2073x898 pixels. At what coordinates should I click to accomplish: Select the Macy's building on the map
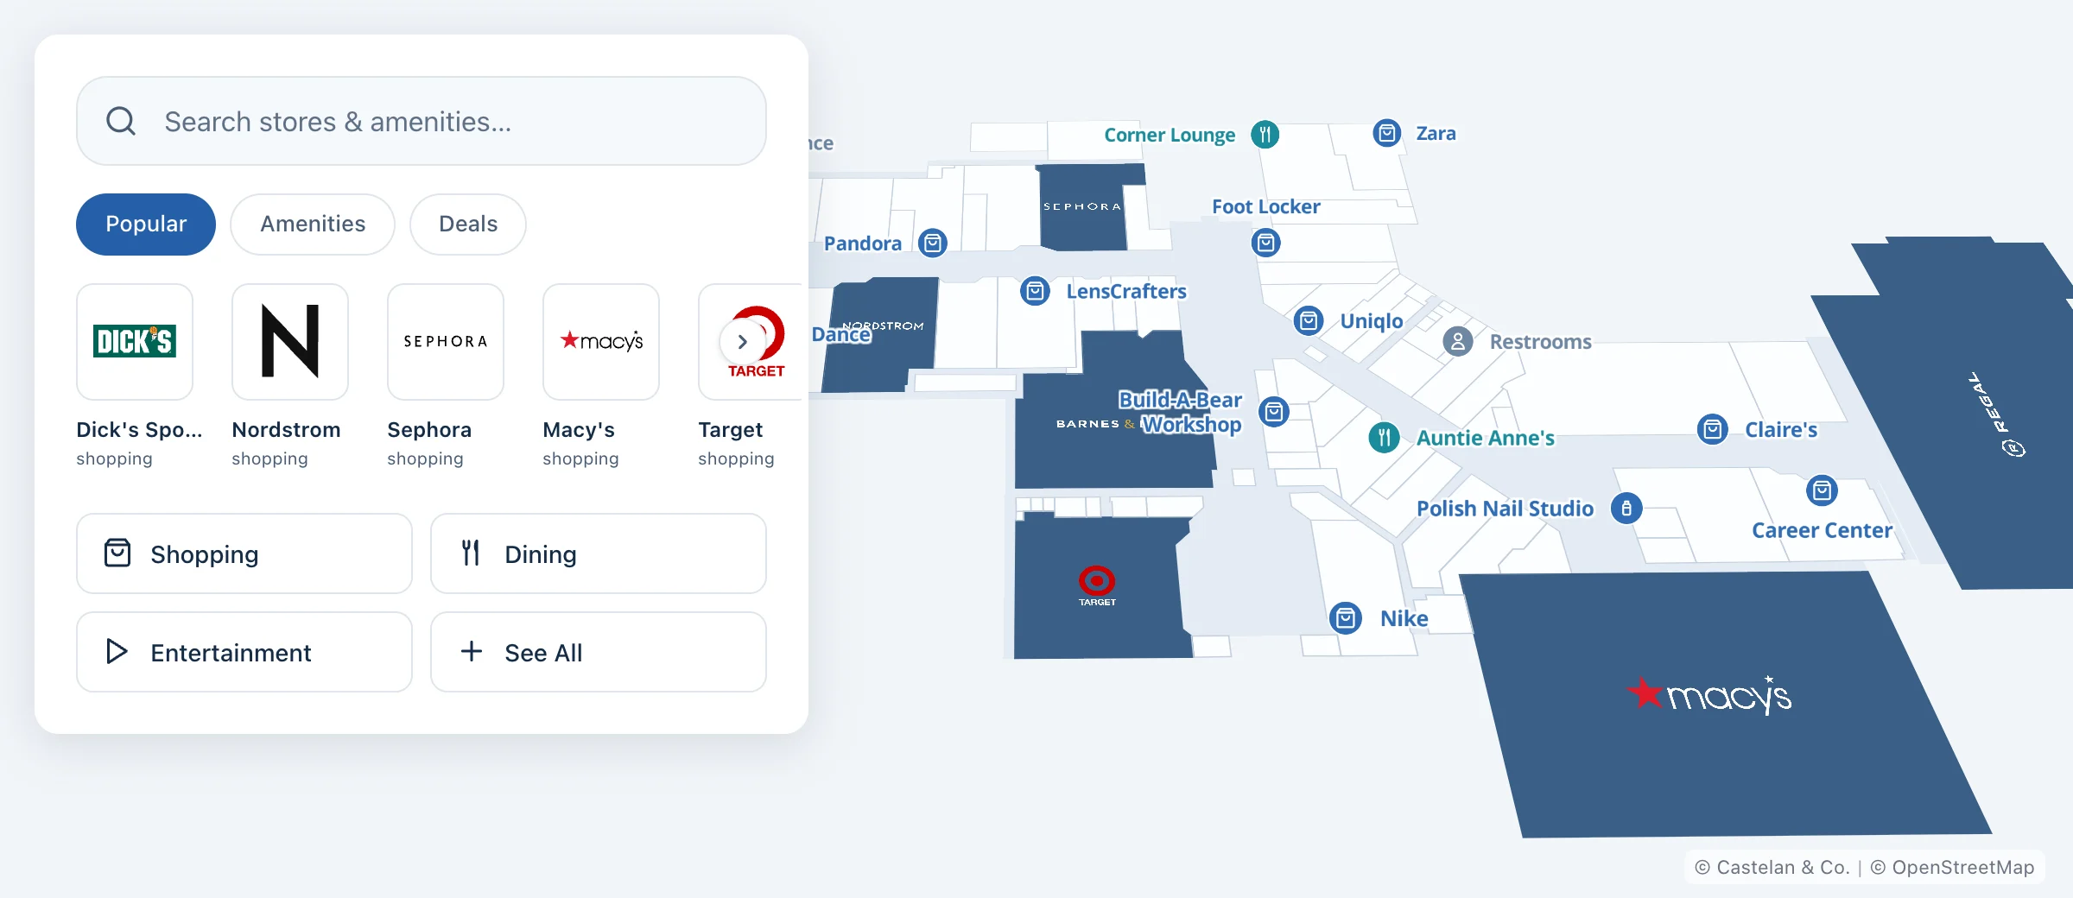point(1726,704)
